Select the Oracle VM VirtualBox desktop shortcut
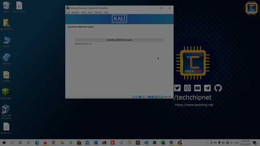 tap(6, 112)
